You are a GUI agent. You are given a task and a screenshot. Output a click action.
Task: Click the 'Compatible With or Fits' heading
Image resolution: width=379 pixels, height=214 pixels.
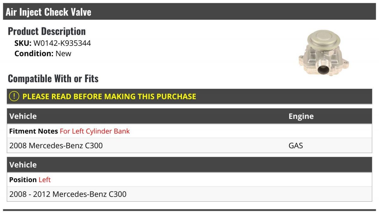(x=53, y=78)
